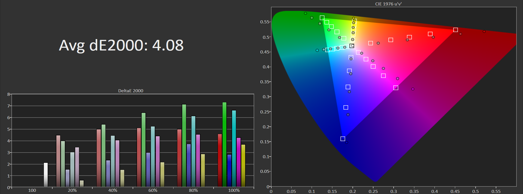The height and width of the screenshot is (194, 523).
Task: Click the white bar above the 100 label
Action: (46, 175)
